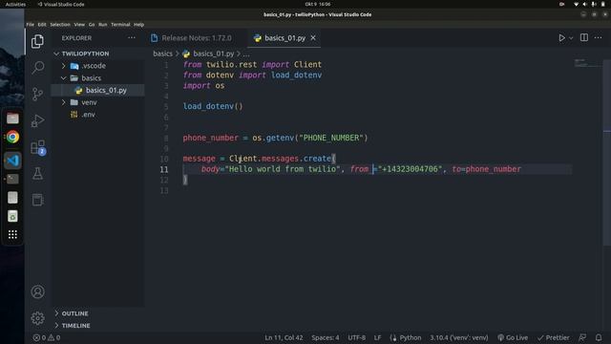Open the Run menu
The width and height of the screenshot is (611, 344).
102,24
